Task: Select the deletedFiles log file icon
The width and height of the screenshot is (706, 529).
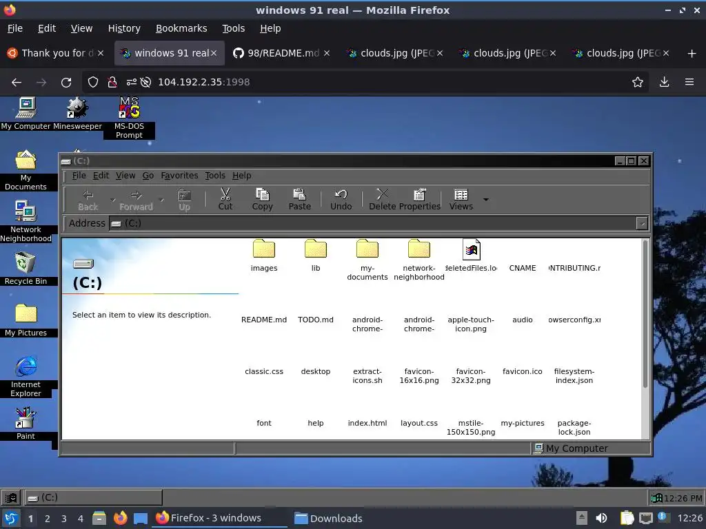Action: pyautogui.click(x=471, y=249)
